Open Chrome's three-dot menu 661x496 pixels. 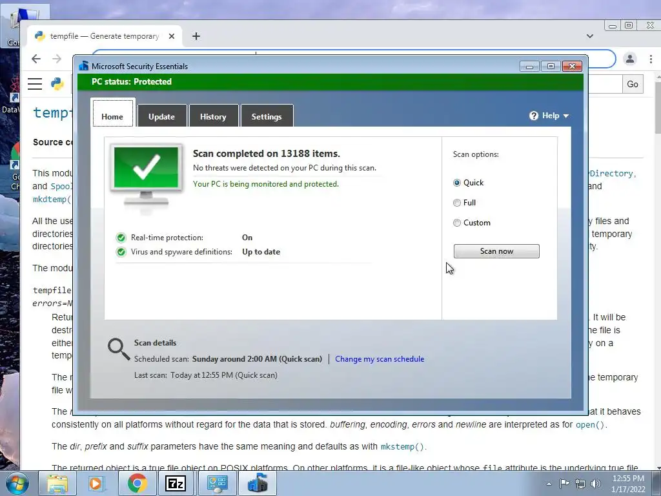point(651,59)
